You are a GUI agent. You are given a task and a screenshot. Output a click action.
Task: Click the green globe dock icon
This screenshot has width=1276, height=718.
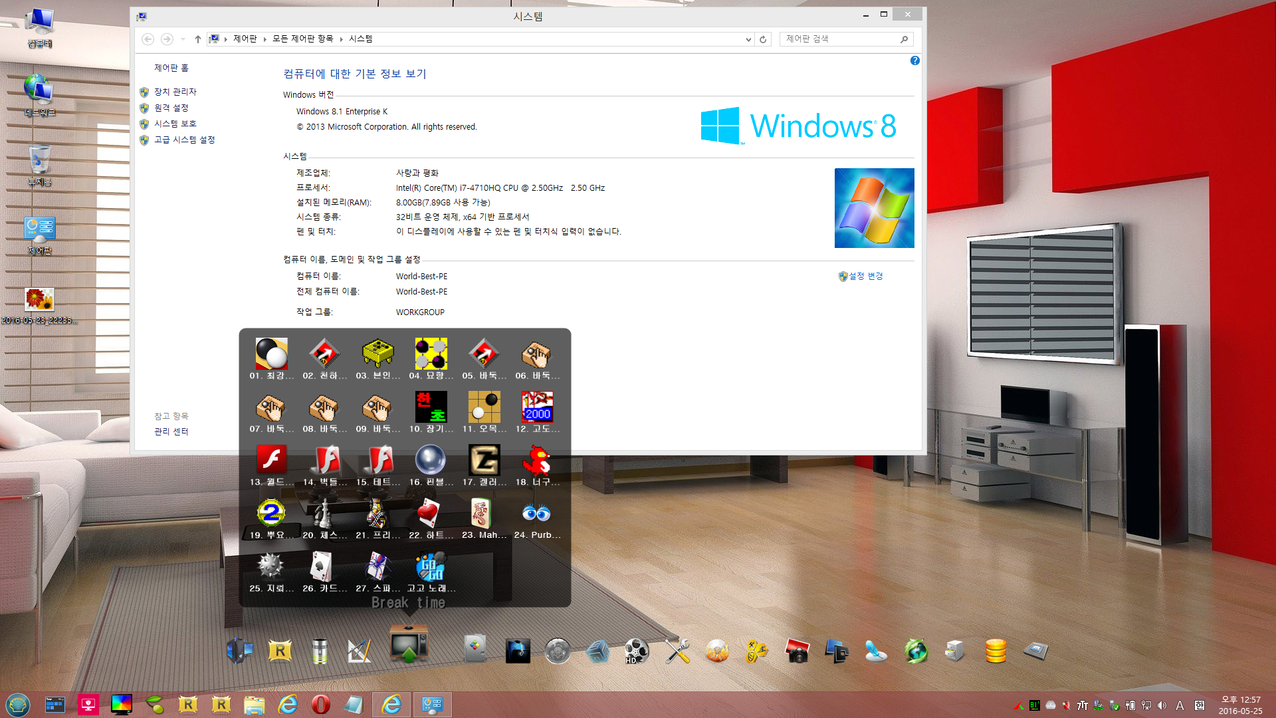tap(916, 651)
